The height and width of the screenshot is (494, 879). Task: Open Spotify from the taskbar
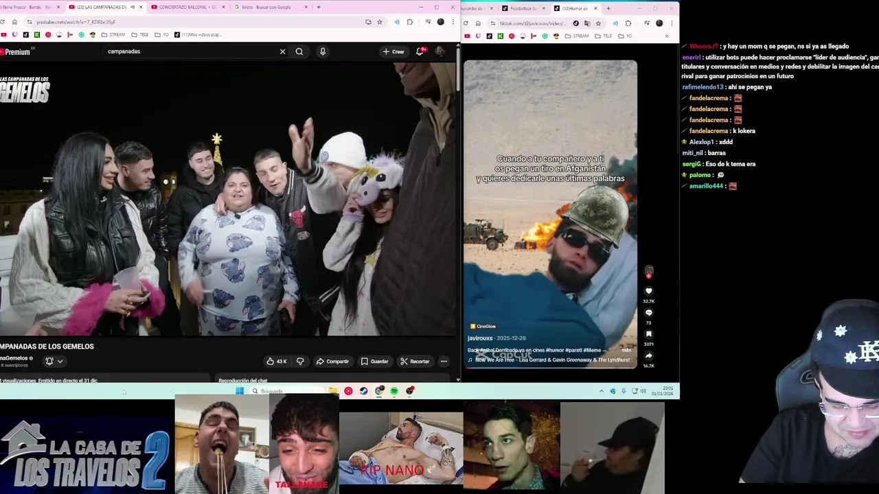coord(394,391)
